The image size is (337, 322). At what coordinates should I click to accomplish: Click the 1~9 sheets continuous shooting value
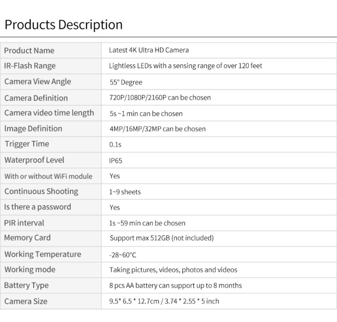coord(125,192)
